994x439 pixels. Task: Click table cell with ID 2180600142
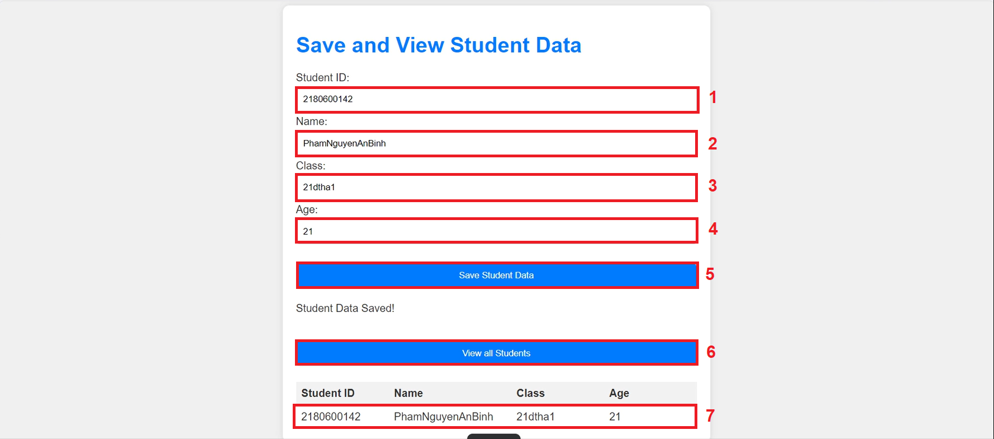pos(331,417)
